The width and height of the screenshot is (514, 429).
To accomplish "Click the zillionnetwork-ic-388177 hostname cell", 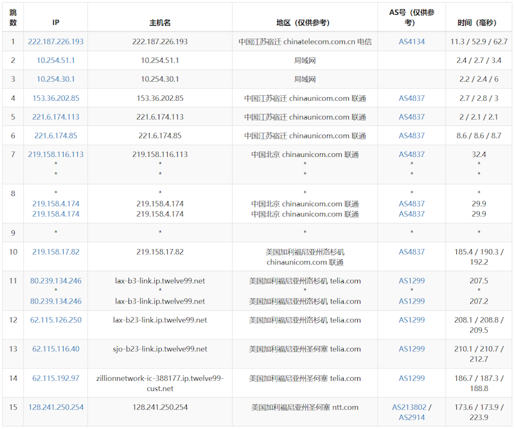I will click(160, 383).
